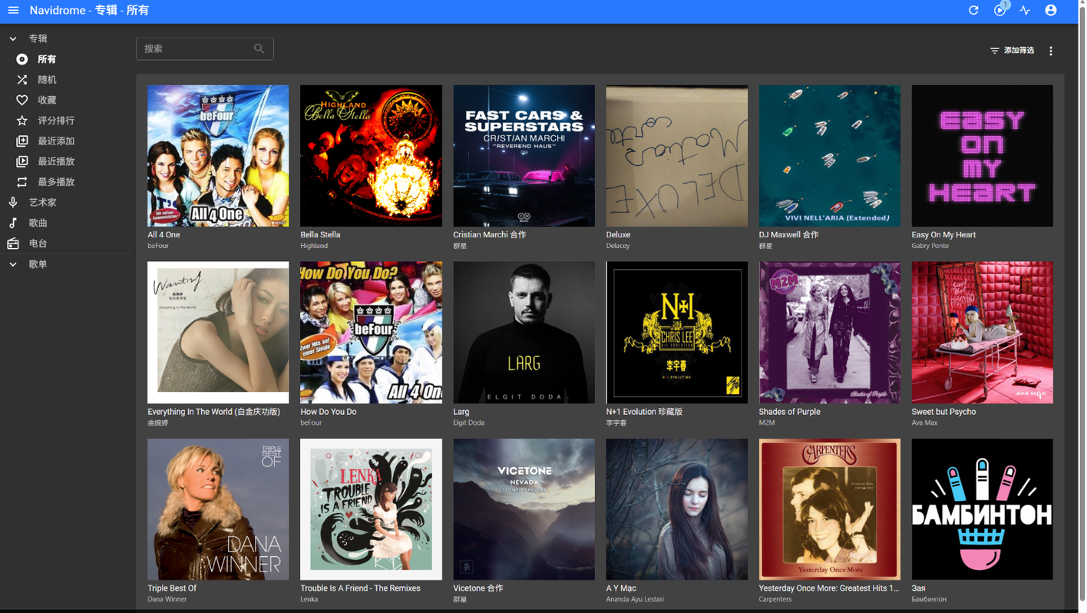Screen dimensions: 1087x613
Task: Click artist link Gabry Ponte
Action: tap(930, 246)
